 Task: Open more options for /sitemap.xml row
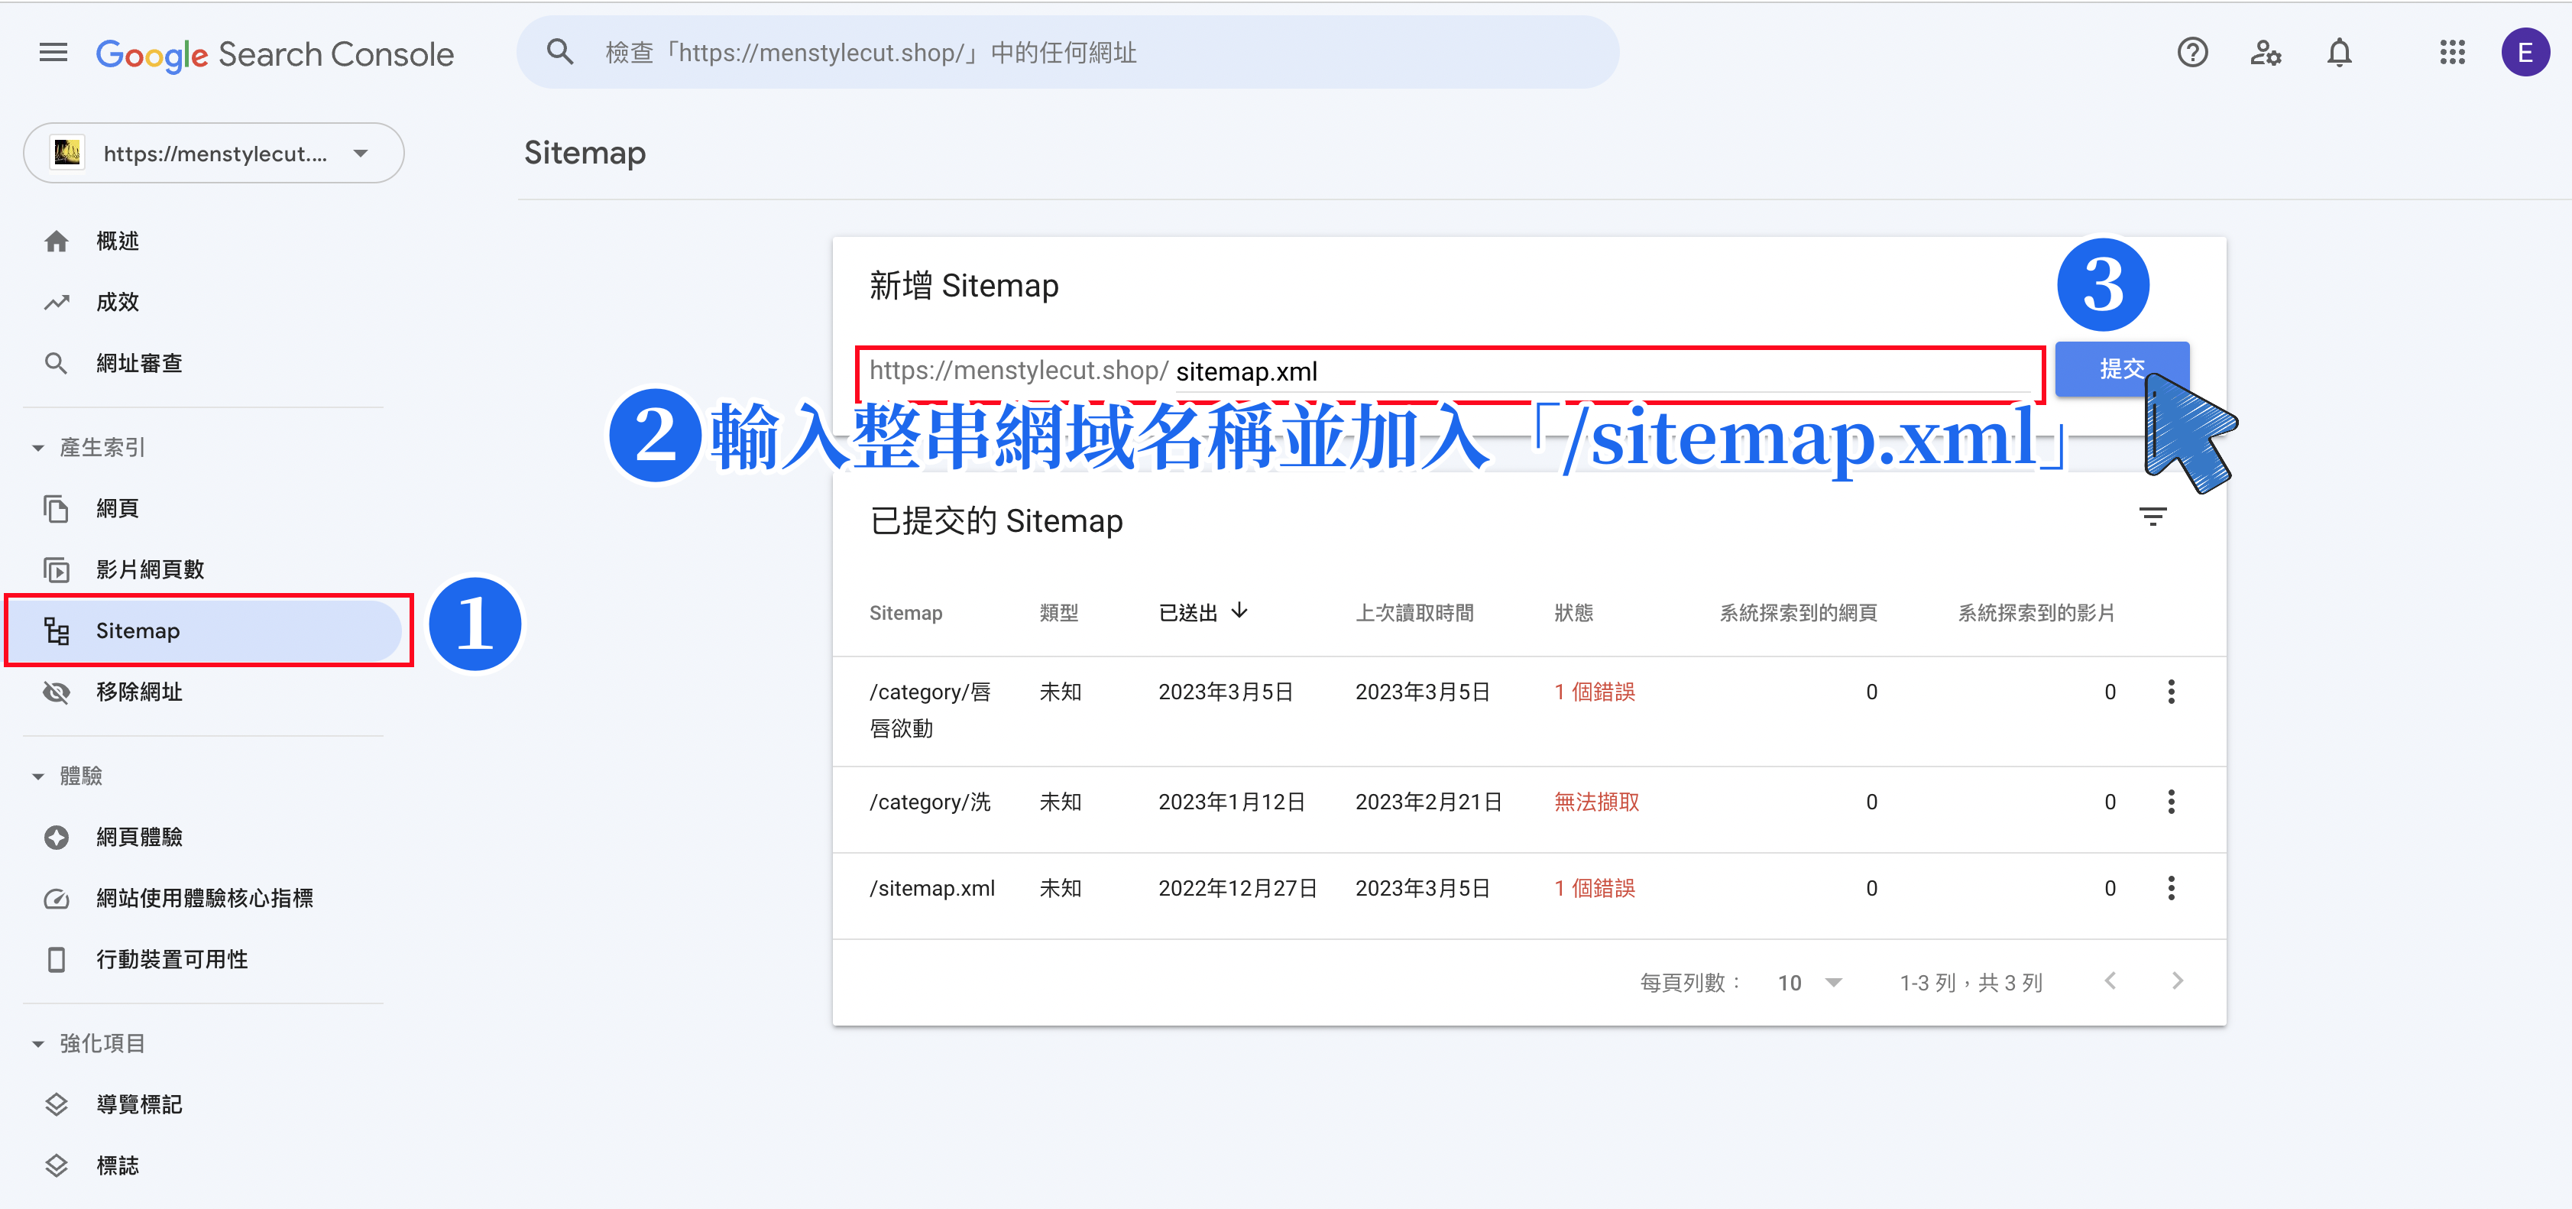[x=2171, y=887]
